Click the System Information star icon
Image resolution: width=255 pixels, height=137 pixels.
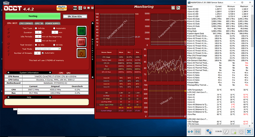(8, 73)
